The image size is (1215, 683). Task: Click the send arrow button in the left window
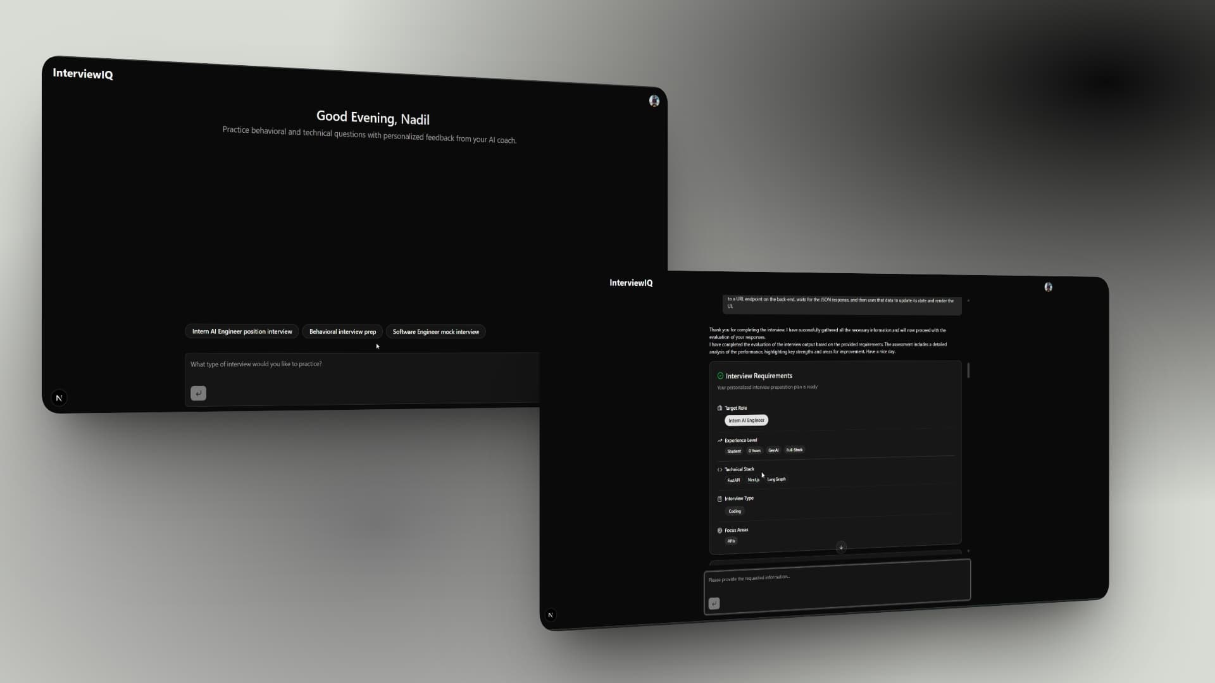tap(198, 393)
